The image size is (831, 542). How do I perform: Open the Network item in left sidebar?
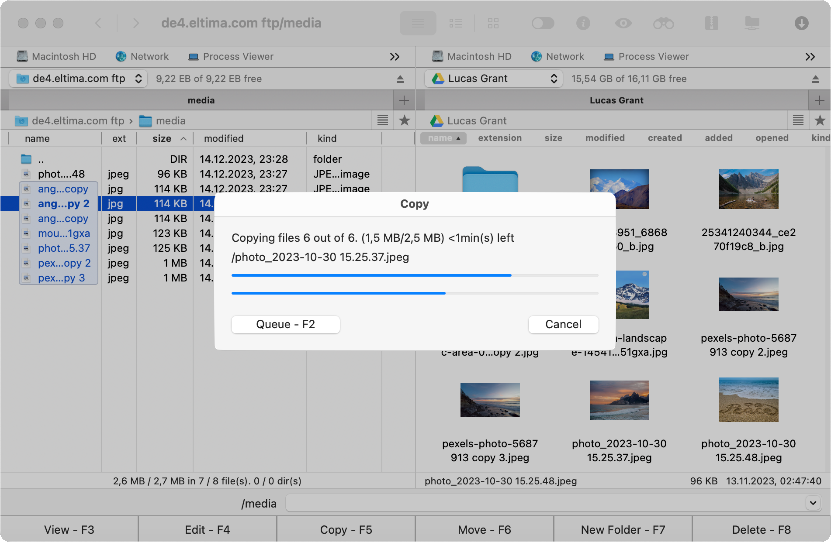[142, 56]
